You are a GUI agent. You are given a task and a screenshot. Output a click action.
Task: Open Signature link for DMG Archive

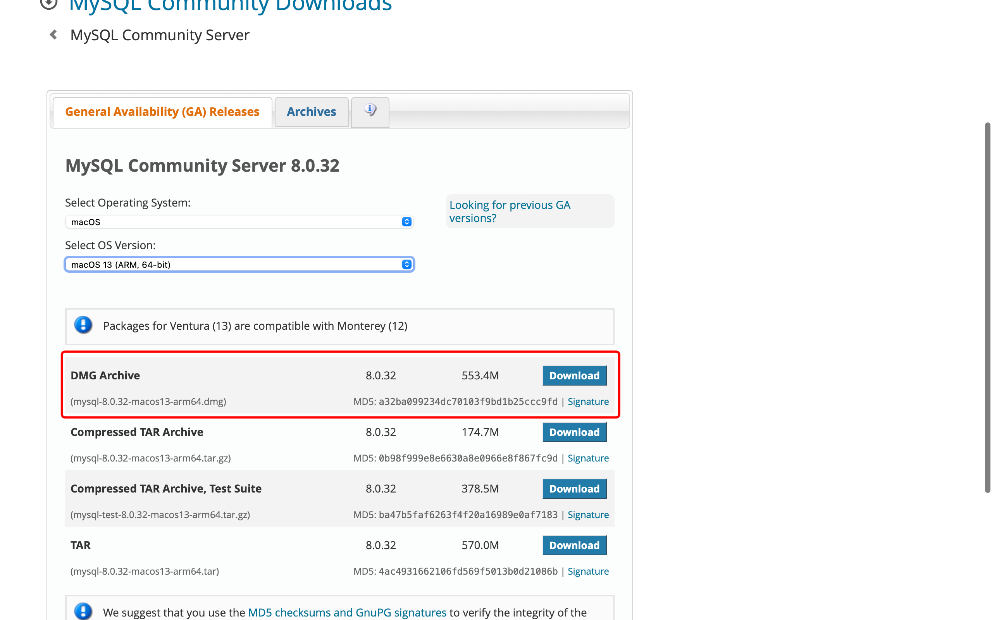[588, 401]
